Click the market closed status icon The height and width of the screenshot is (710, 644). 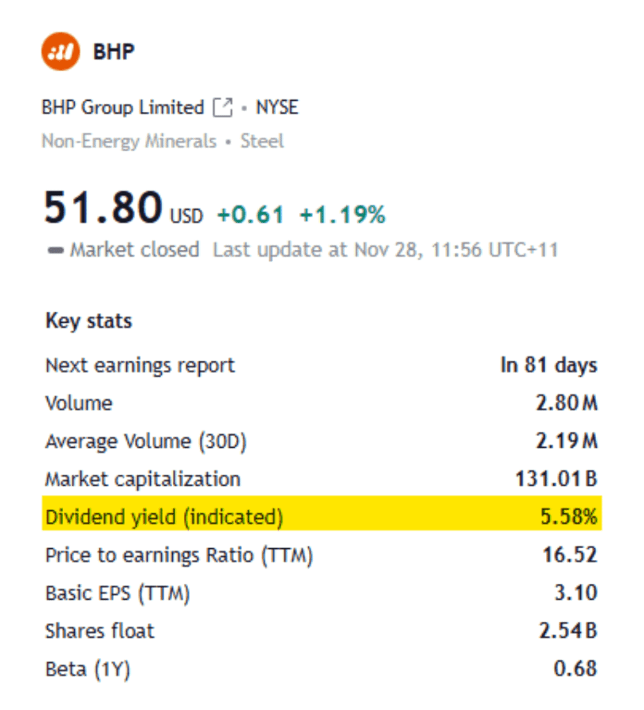coord(56,250)
